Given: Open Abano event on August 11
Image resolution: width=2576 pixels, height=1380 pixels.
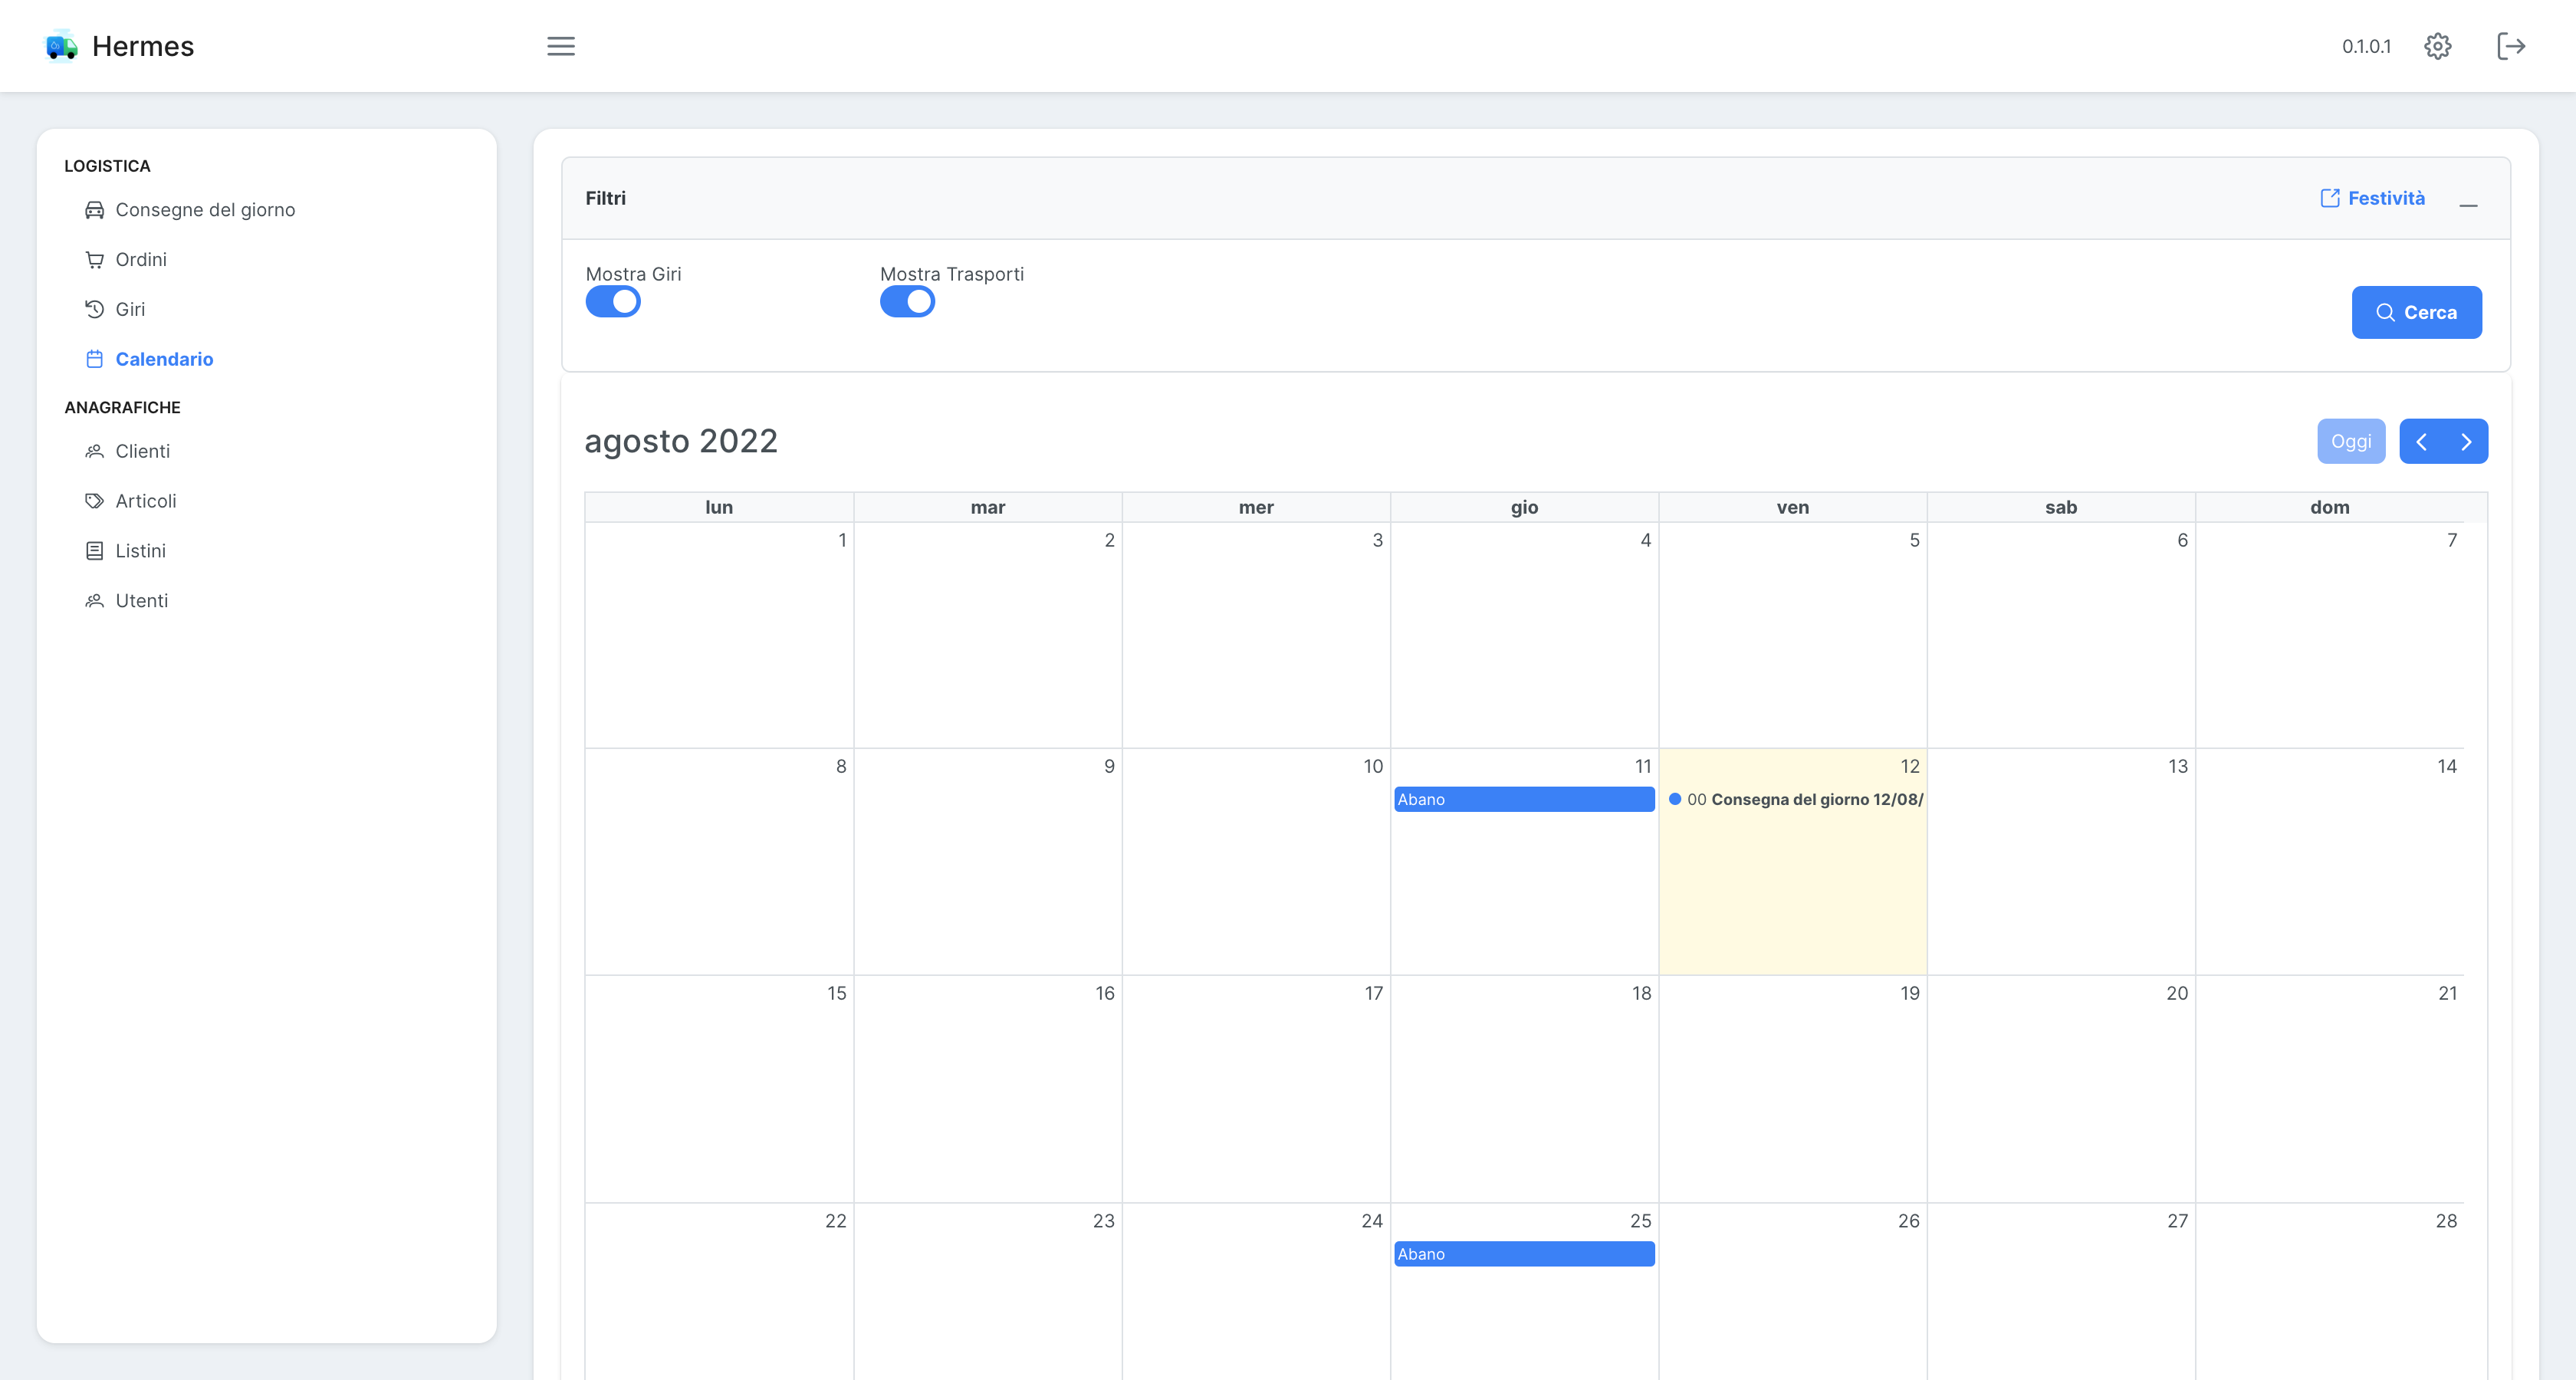Looking at the screenshot, I should (x=1523, y=799).
